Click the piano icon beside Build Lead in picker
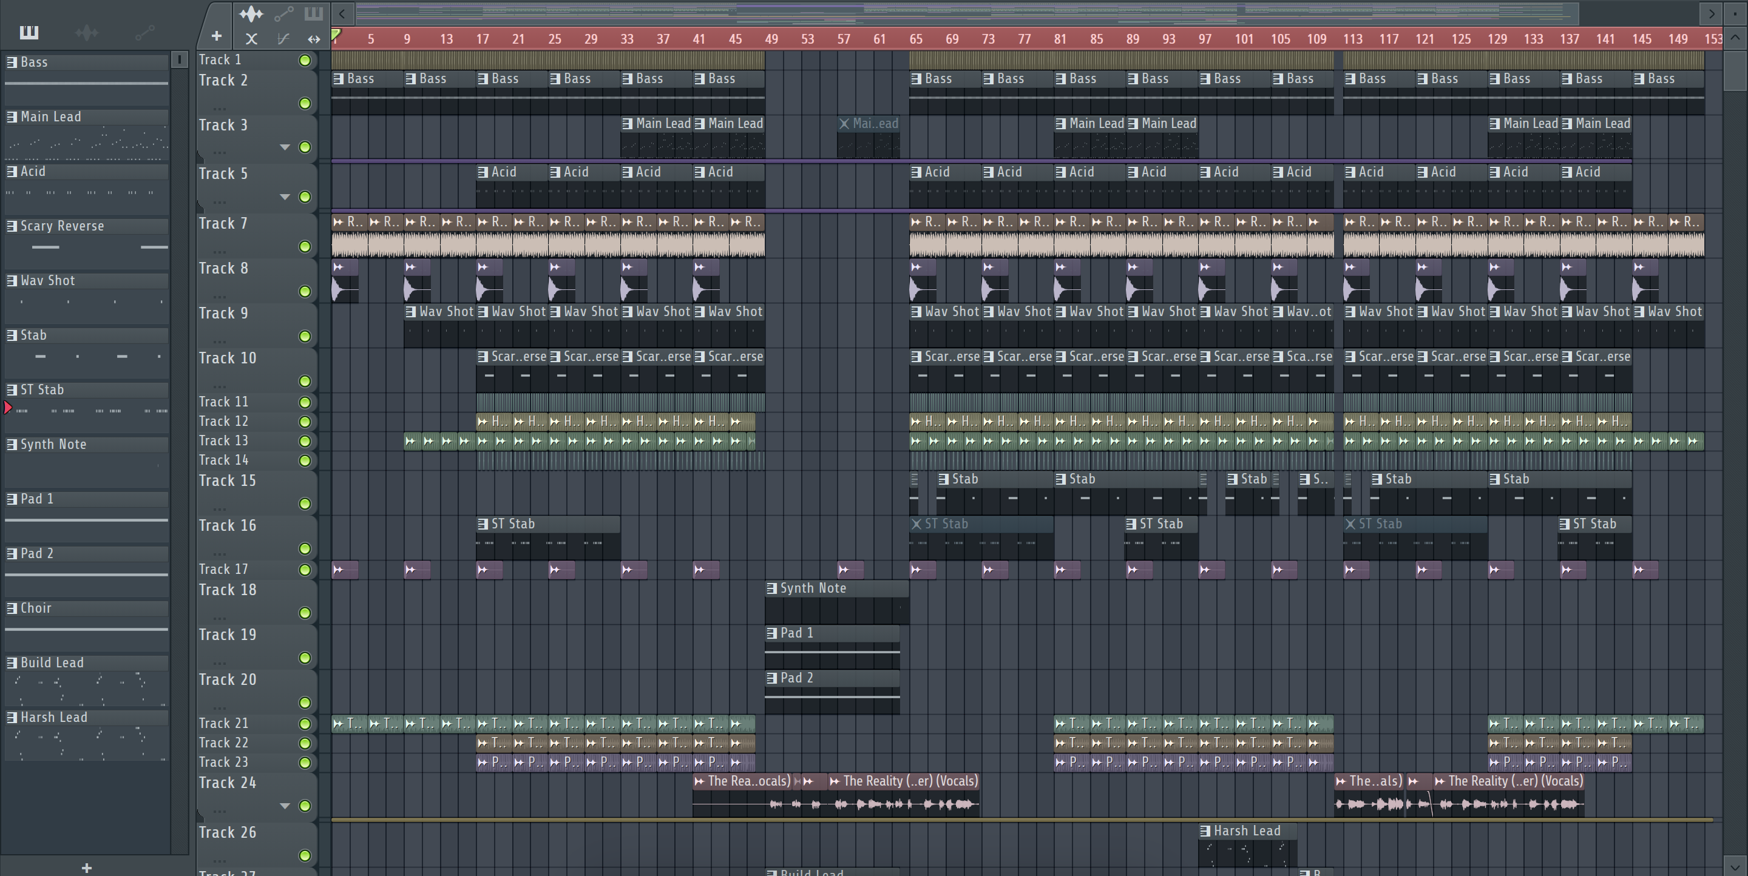 [12, 662]
